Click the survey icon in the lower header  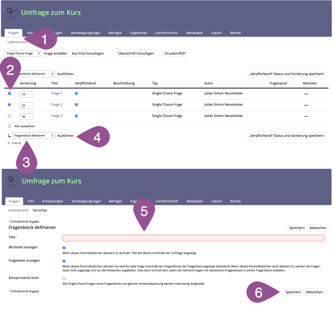click(x=11, y=179)
